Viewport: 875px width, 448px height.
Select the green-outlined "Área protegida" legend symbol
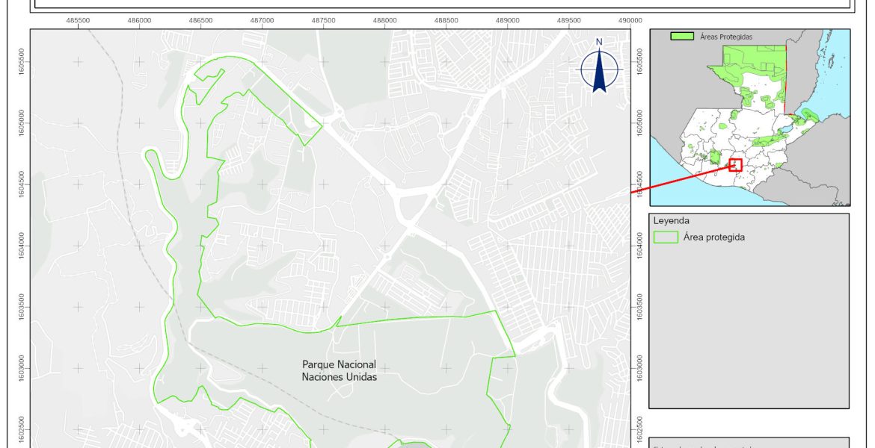pos(665,237)
